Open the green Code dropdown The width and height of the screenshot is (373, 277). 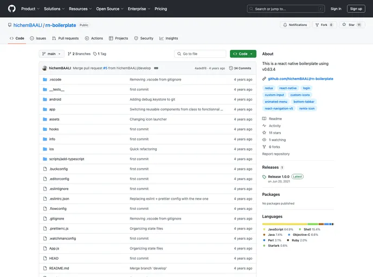[x=243, y=54]
